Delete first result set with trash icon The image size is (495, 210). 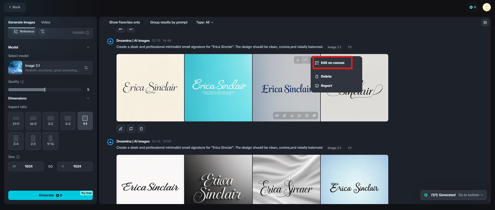click(142, 129)
